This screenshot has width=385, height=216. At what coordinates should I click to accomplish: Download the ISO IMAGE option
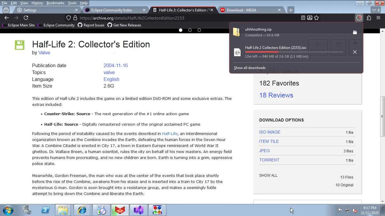click(x=270, y=132)
